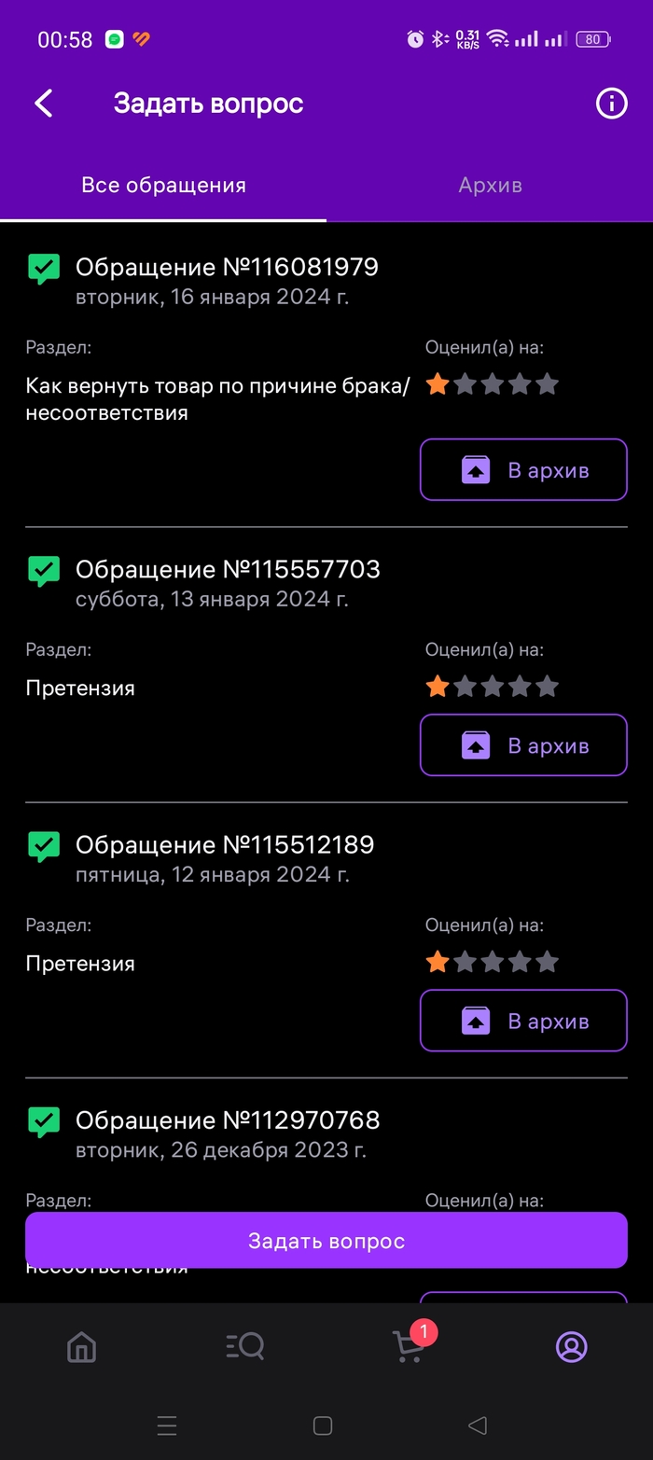Archive request №115512189 with В архив

523,1021
